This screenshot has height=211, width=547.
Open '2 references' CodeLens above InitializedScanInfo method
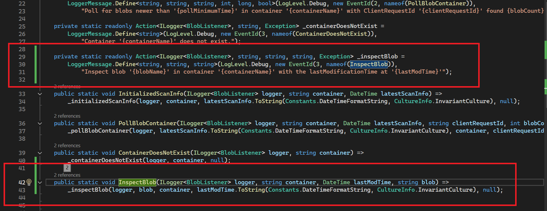[x=67, y=86]
